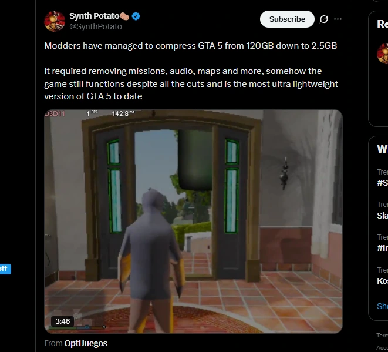Click the Subscribe button
Screen dimensions: 388x352
[x=287, y=19]
